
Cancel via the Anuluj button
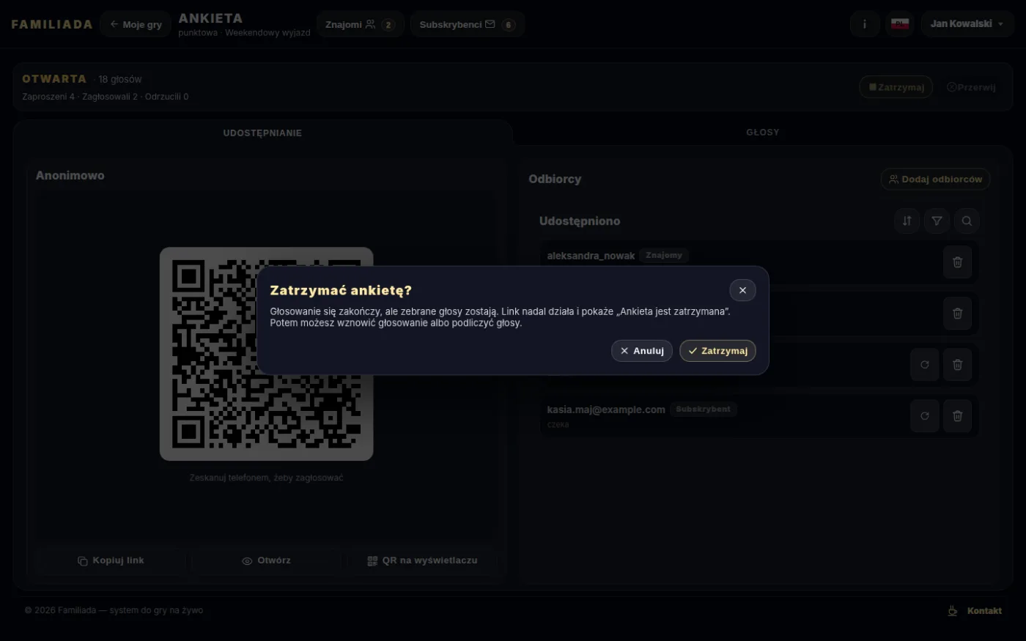pyautogui.click(x=642, y=351)
